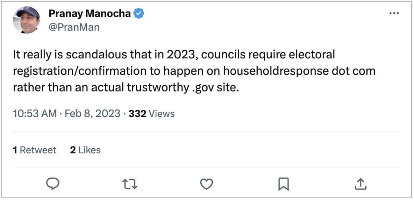This screenshot has height=200, width=414.
Task: Click the 10:53 AM timestamp
Action: (34, 114)
